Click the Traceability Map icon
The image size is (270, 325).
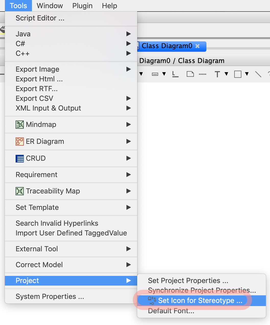coord(20,191)
